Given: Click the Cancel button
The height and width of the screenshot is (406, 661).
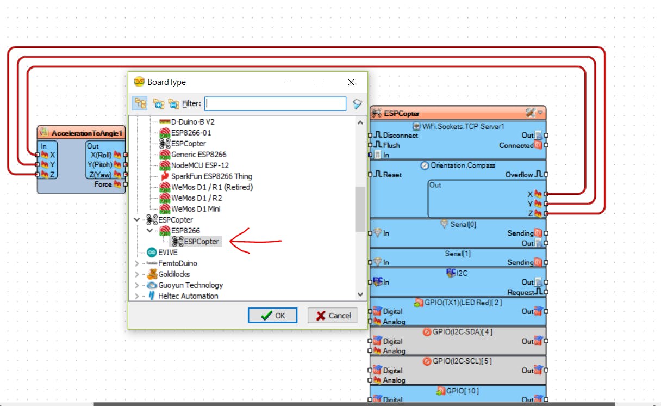Looking at the screenshot, I should (333, 315).
